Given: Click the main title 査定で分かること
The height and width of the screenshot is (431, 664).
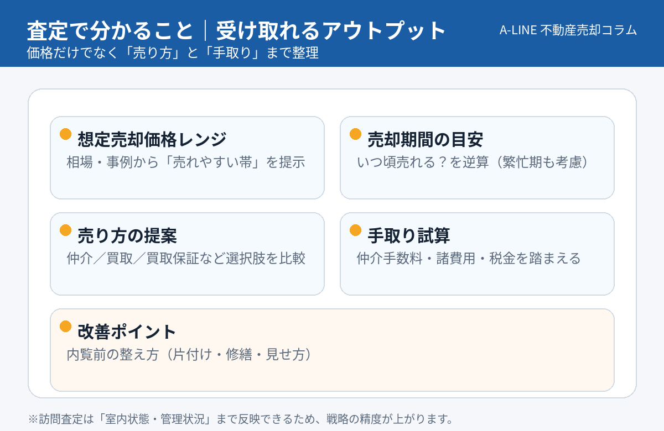Looking at the screenshot, I should click(110, 31).
